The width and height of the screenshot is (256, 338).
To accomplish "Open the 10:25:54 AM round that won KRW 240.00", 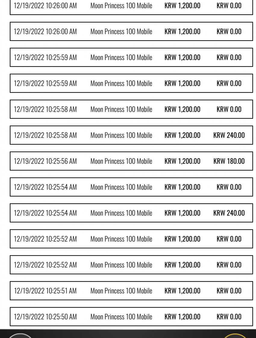I will 131,213.
